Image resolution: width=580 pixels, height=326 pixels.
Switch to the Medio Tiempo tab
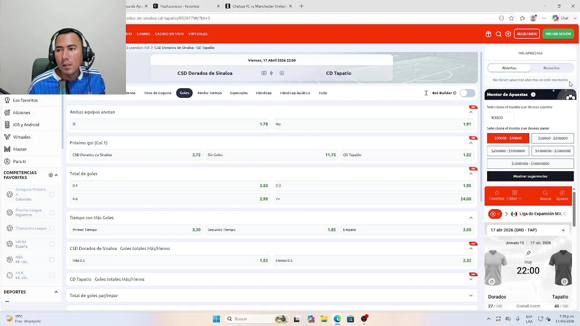coord(209,93)
